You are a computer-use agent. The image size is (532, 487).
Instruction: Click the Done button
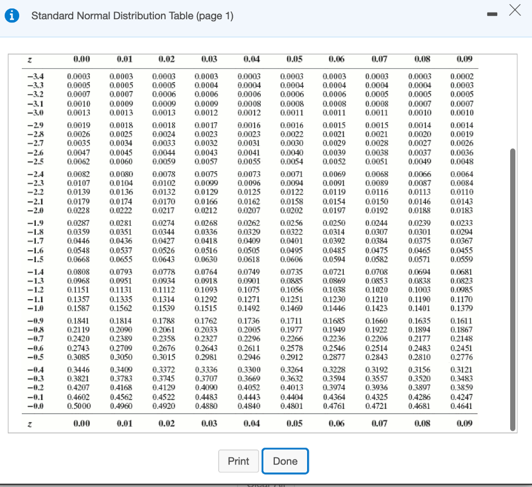point(285,461)
